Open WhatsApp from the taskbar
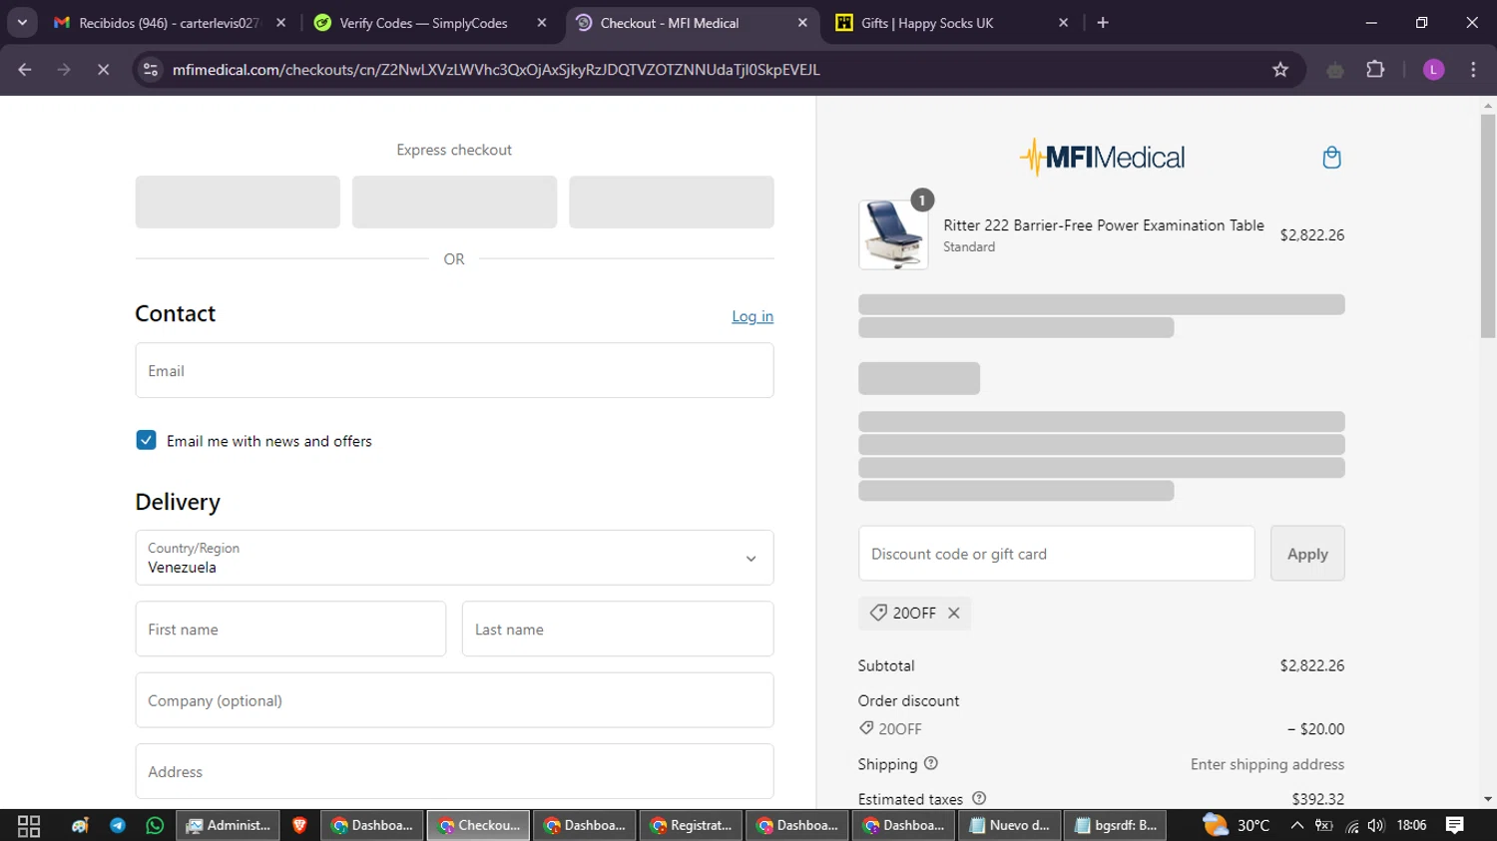The image size is (1497, 841). pyautogui.click(x=155, y=825)
